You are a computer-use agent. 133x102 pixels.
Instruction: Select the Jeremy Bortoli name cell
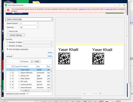coord(28,84)
